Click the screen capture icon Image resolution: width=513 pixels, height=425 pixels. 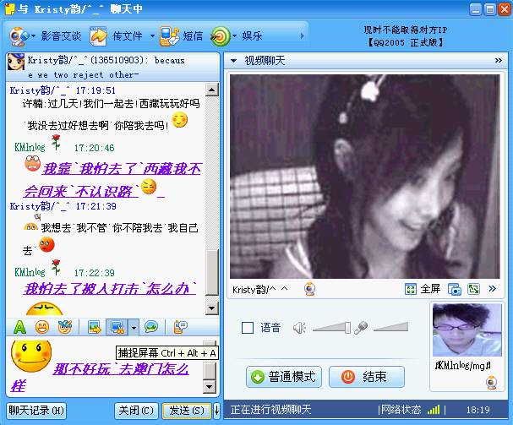coord(116,326)
